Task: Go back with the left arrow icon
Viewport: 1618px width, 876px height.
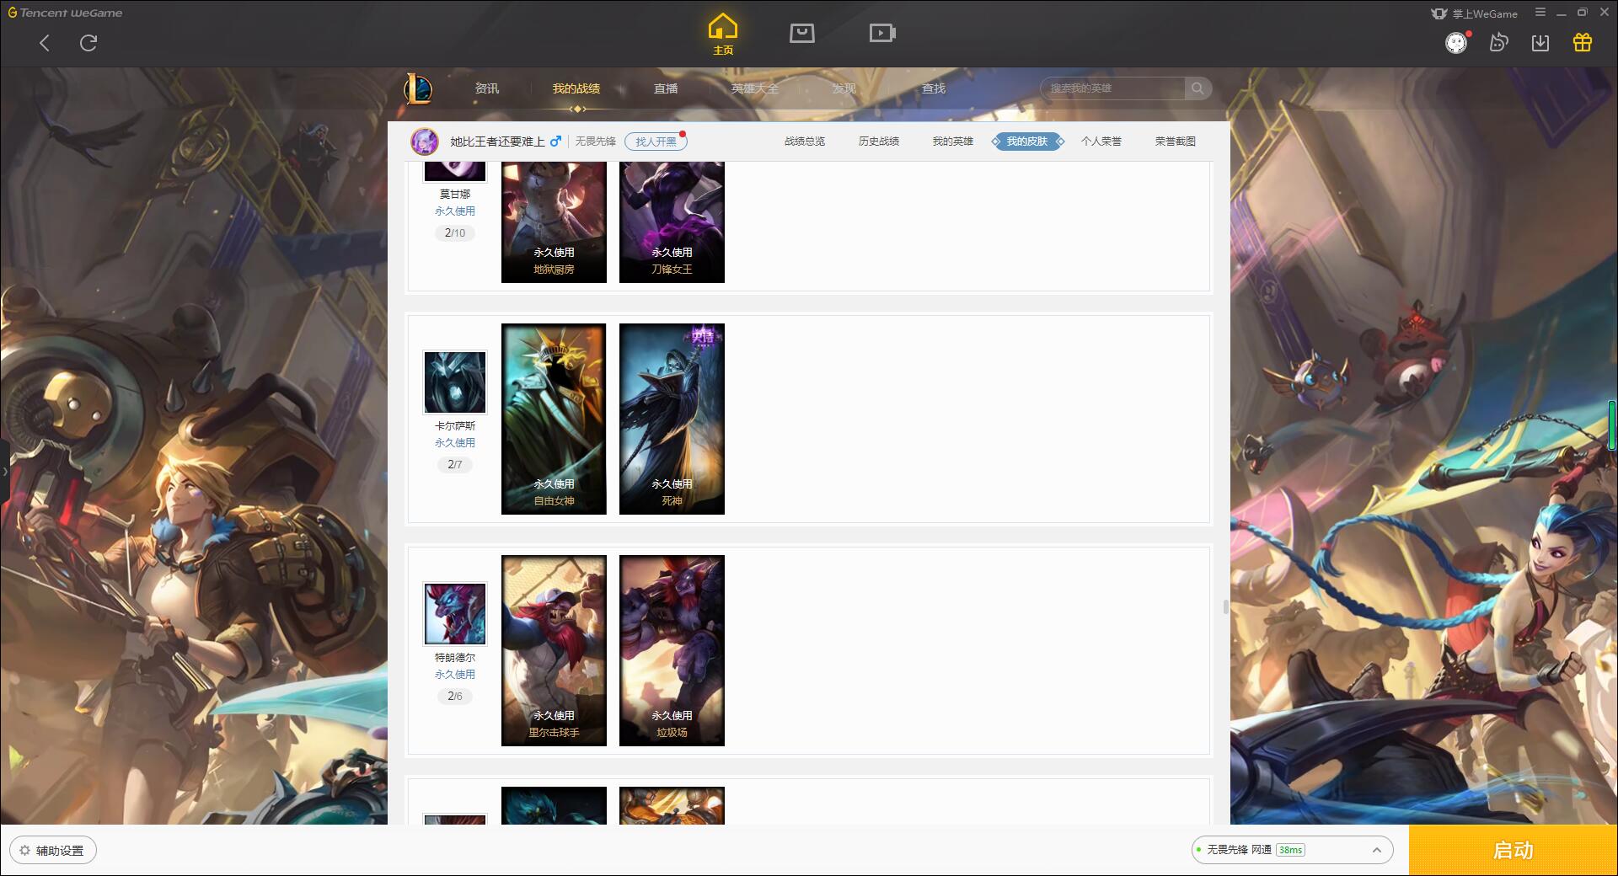Action: [x=45, y=43]
